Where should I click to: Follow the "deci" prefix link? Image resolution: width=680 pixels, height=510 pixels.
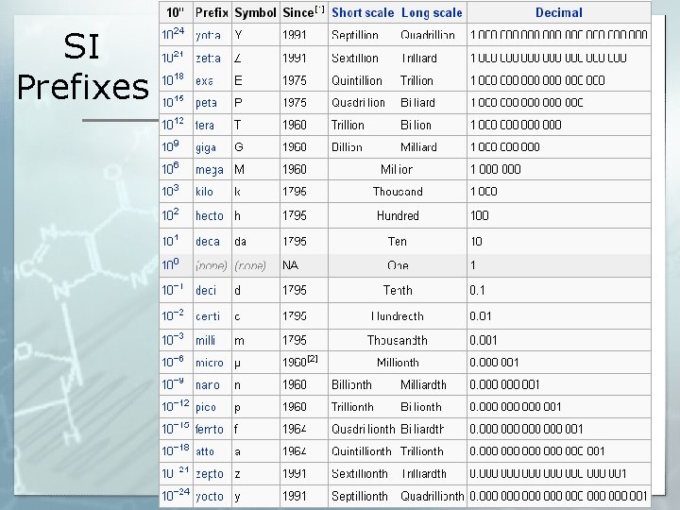pyautogui.click(x=206, y=290)
